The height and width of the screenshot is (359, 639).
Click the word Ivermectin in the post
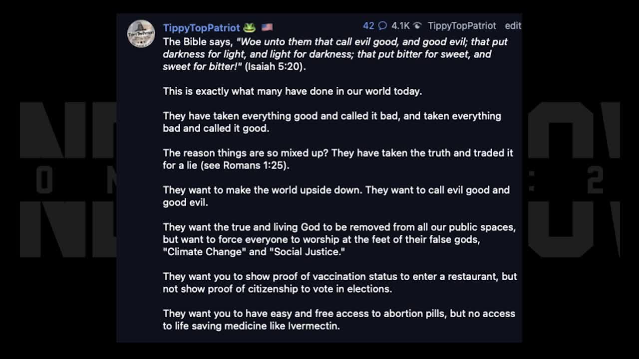pos(314,326)
